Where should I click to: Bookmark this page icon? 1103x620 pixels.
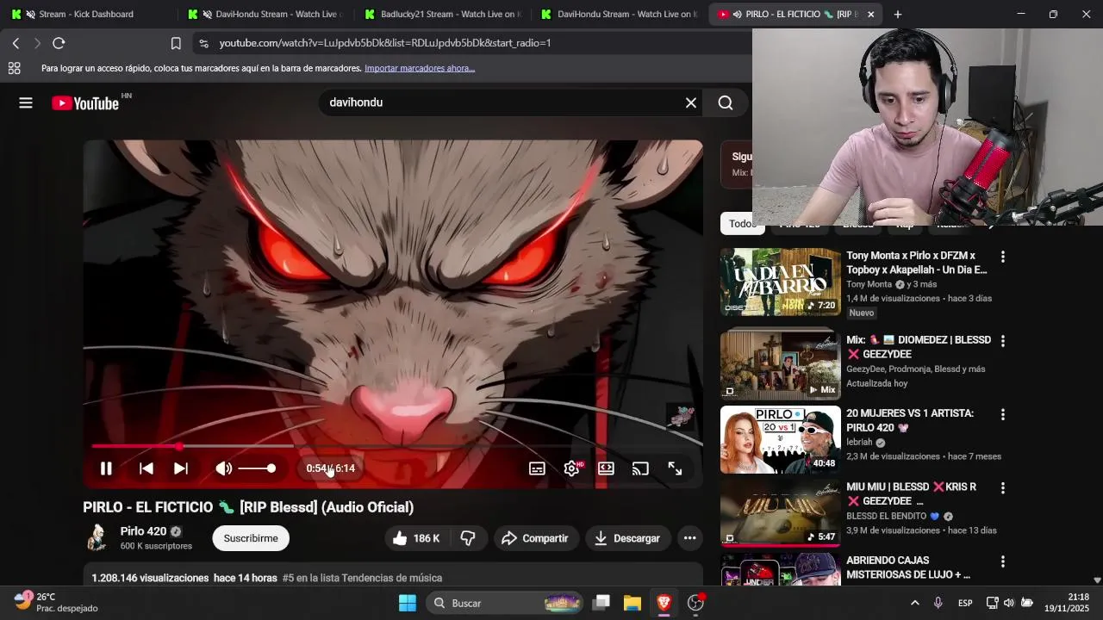point(176,43)
